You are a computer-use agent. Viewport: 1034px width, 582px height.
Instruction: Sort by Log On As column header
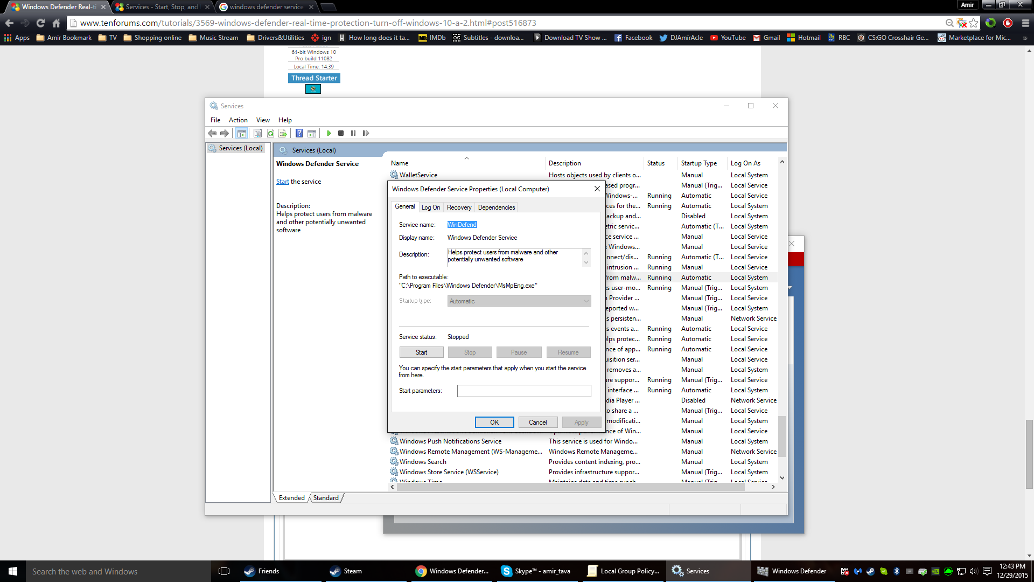751,163
